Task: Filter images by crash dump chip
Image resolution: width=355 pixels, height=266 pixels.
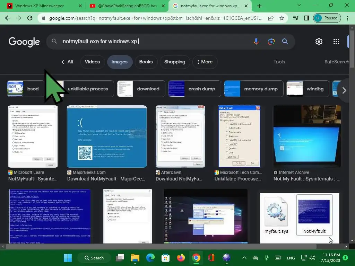Action: point(194,89)
